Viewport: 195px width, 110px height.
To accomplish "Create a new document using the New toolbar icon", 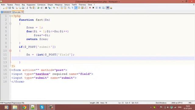I will coord(3,8).
